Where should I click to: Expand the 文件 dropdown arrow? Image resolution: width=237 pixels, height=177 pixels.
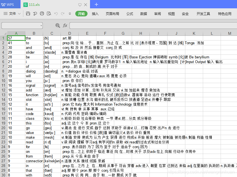tap(19, 14)
